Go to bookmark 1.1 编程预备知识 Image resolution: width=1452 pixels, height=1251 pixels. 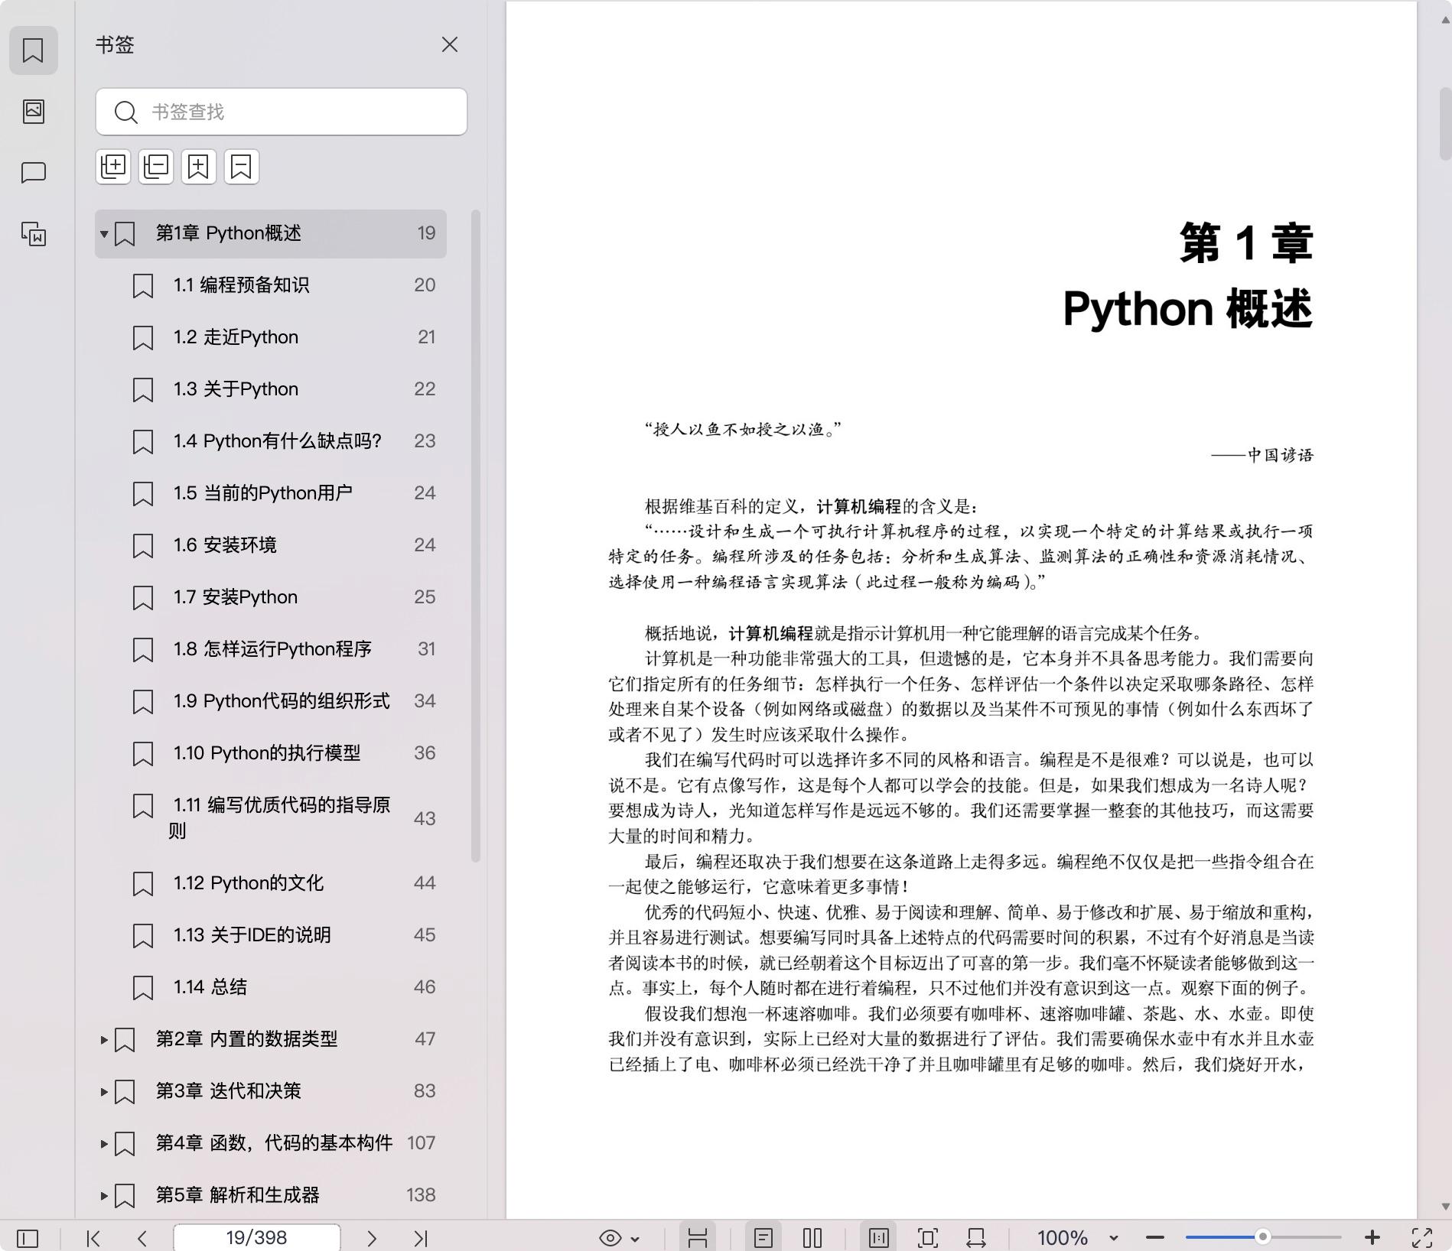(271, 285)
